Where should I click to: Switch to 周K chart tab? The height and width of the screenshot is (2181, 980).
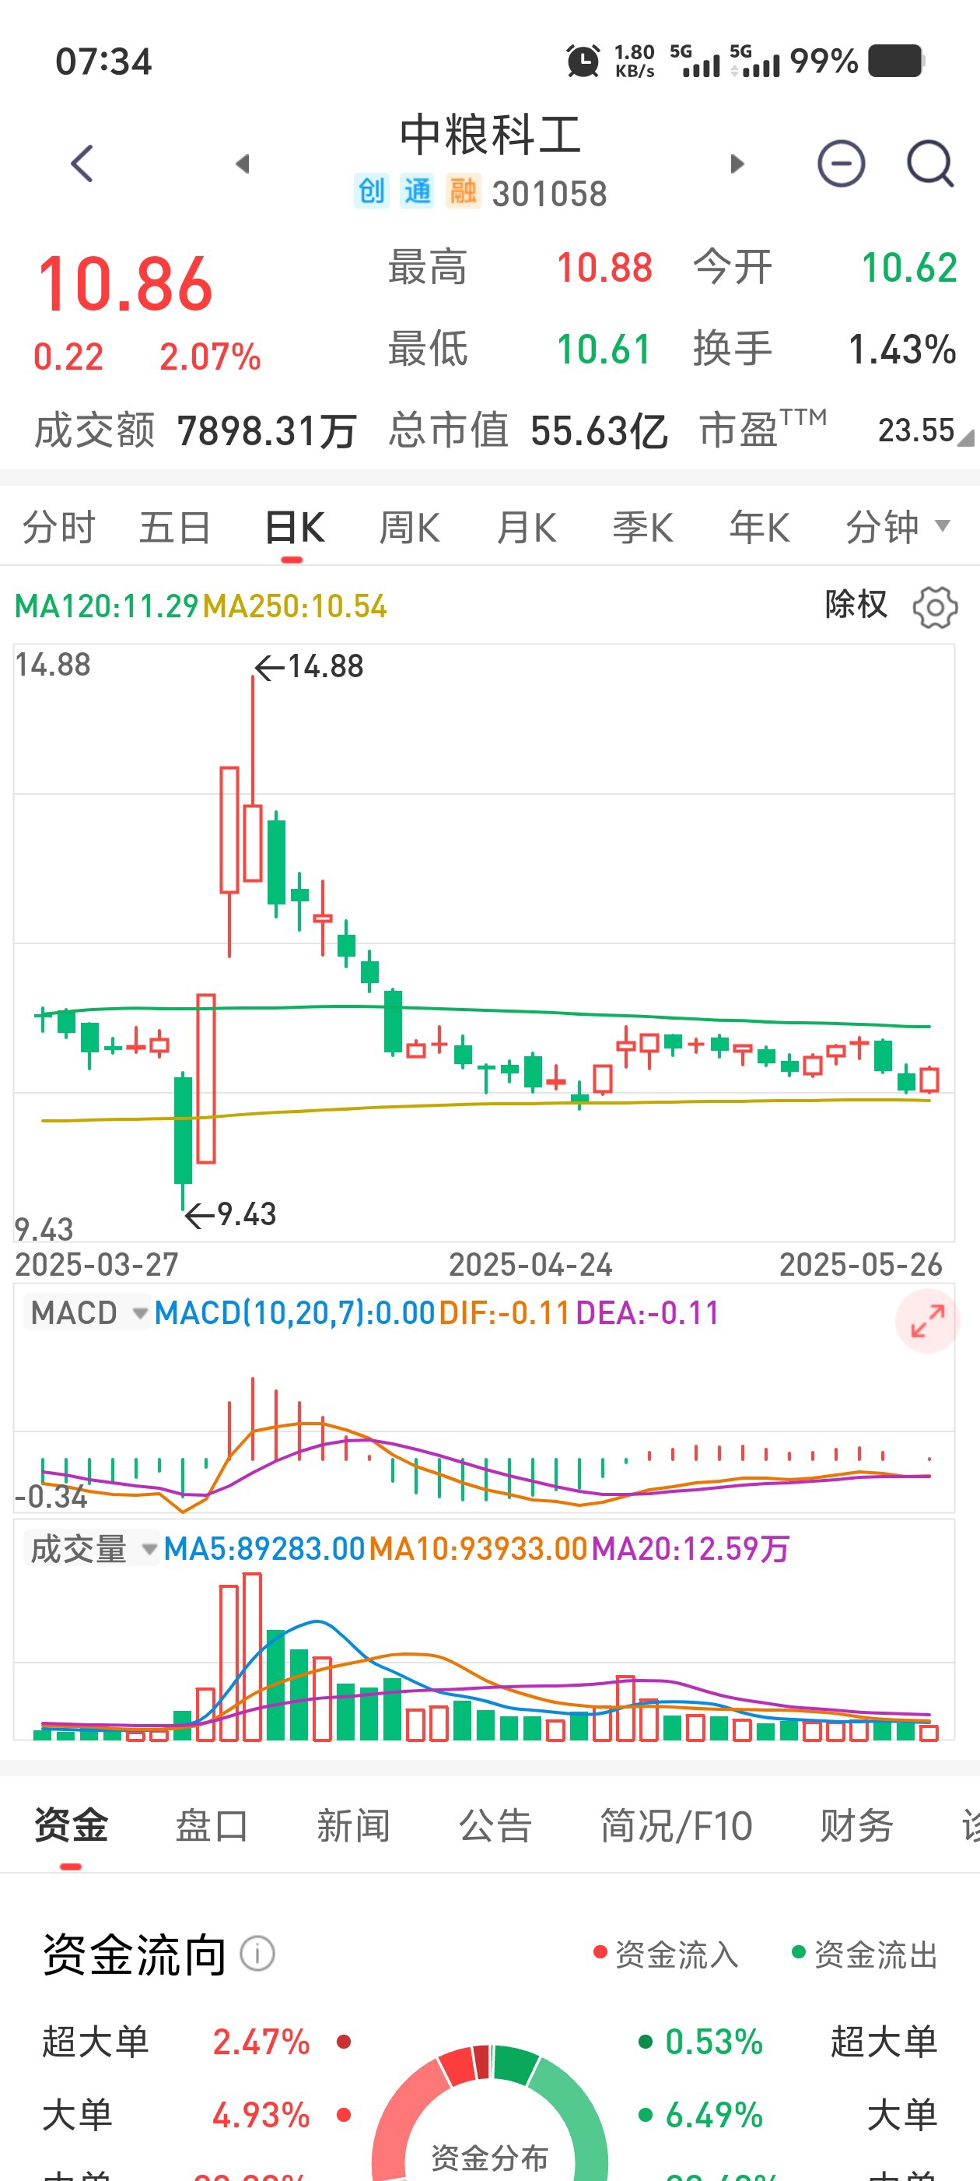[410, 527]
